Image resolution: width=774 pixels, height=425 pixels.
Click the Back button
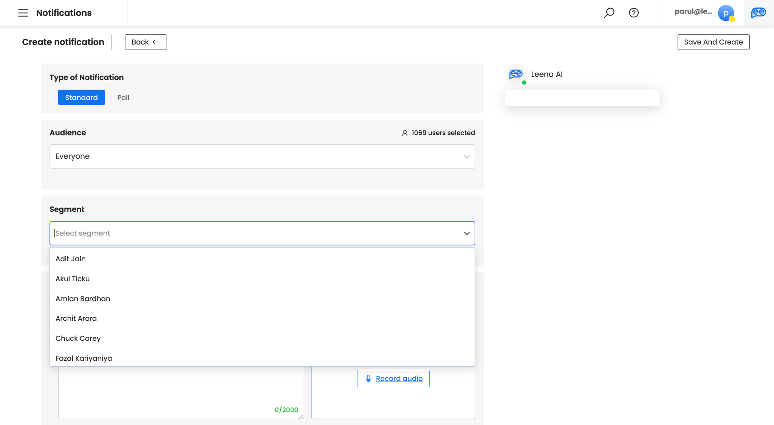(x=146, y=42)
